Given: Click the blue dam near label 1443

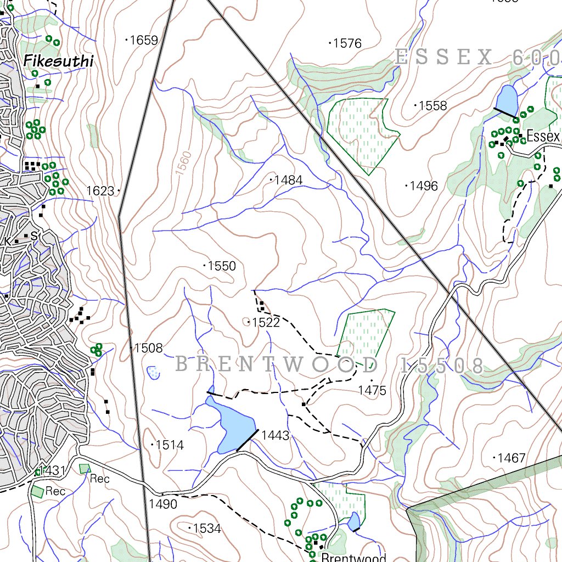Looking at the screenshot, I should pyautogui.click(x=236, y=428).
